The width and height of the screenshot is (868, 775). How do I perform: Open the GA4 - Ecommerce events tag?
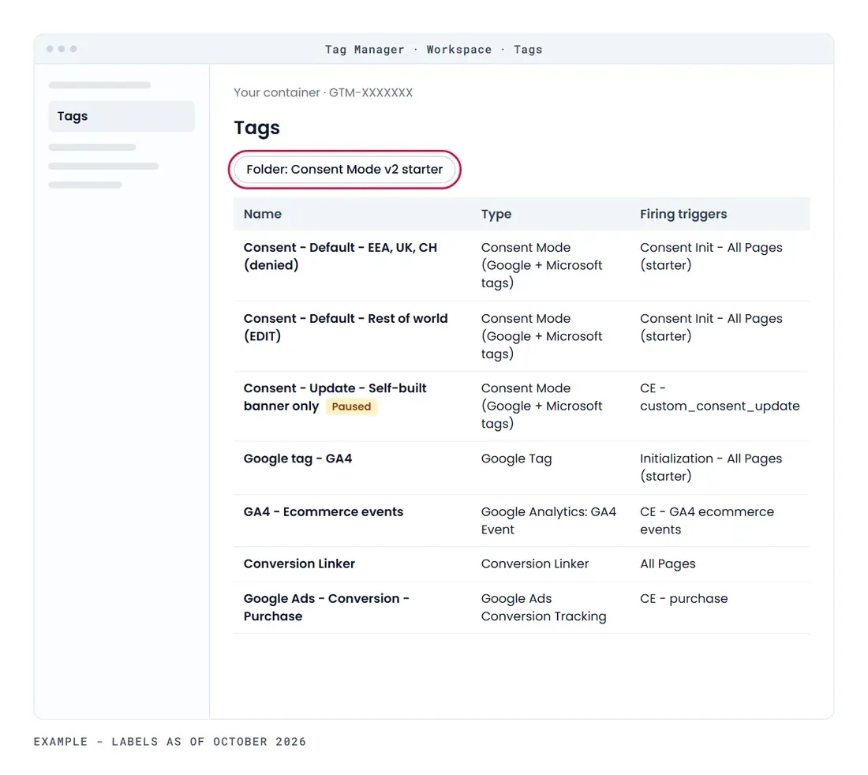pyautogui.click(x=324, y=511)
